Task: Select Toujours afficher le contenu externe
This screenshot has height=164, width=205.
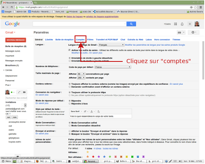Action: 70,84
